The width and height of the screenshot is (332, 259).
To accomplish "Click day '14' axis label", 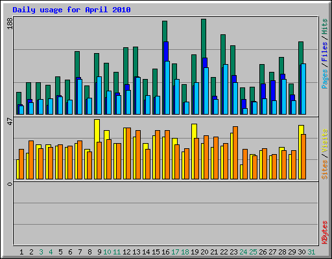I will (x=146, y=252).
